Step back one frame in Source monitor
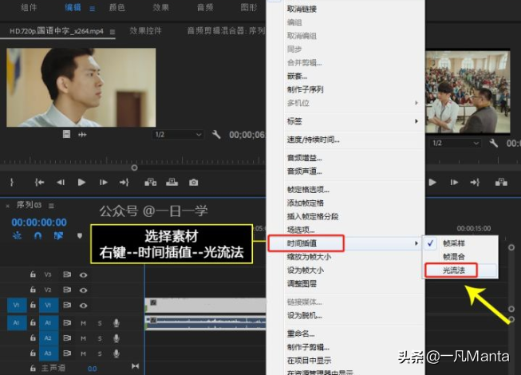This screenshot has height=375, width=521. tap(61, 183)
